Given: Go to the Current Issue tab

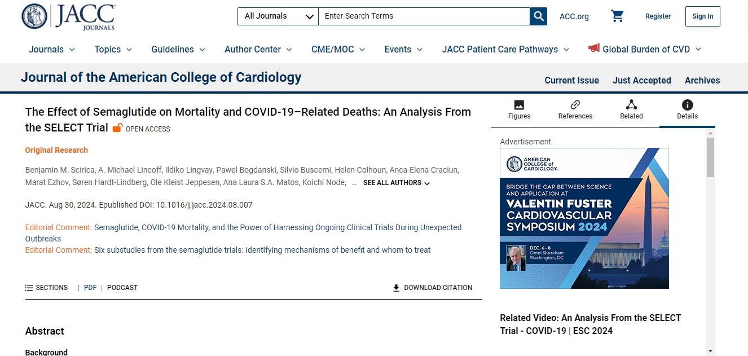Looking at the screenshot, I should pyautogui.click(x=571, y=80).
